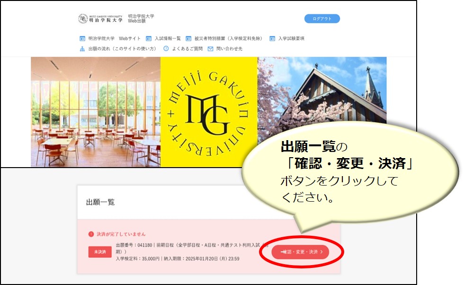Screen dimensions: 464x285
Task: Click the icon beside 入試情報一覧
Action: pyautogui.click(x=149, y=38)
